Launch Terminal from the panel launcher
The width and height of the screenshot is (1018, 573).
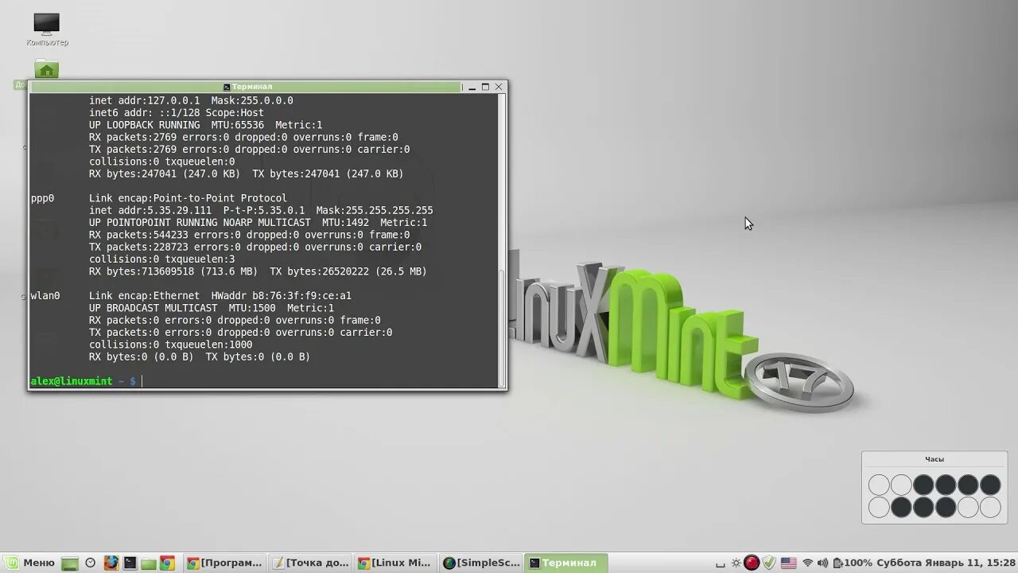[130, 563]
